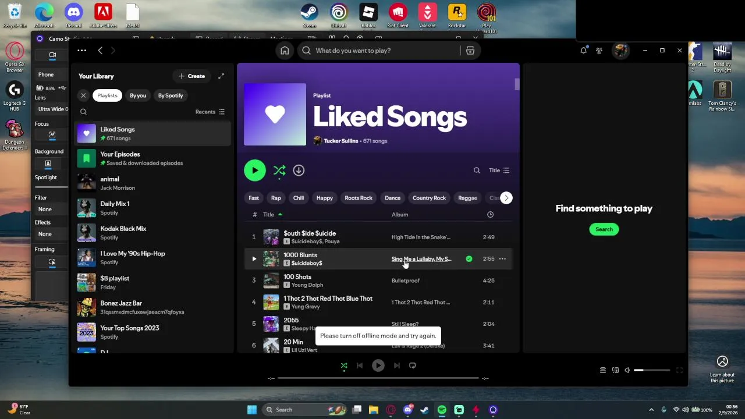Viewport: 745px width, 419px height.
Task: Click the Liked Songs heart cover art
Action: click(x=275, y=115)
